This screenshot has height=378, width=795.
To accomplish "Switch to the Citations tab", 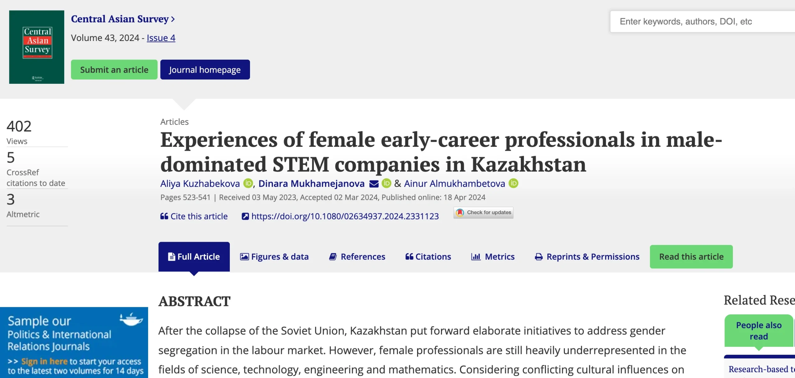I will point(428,257).
